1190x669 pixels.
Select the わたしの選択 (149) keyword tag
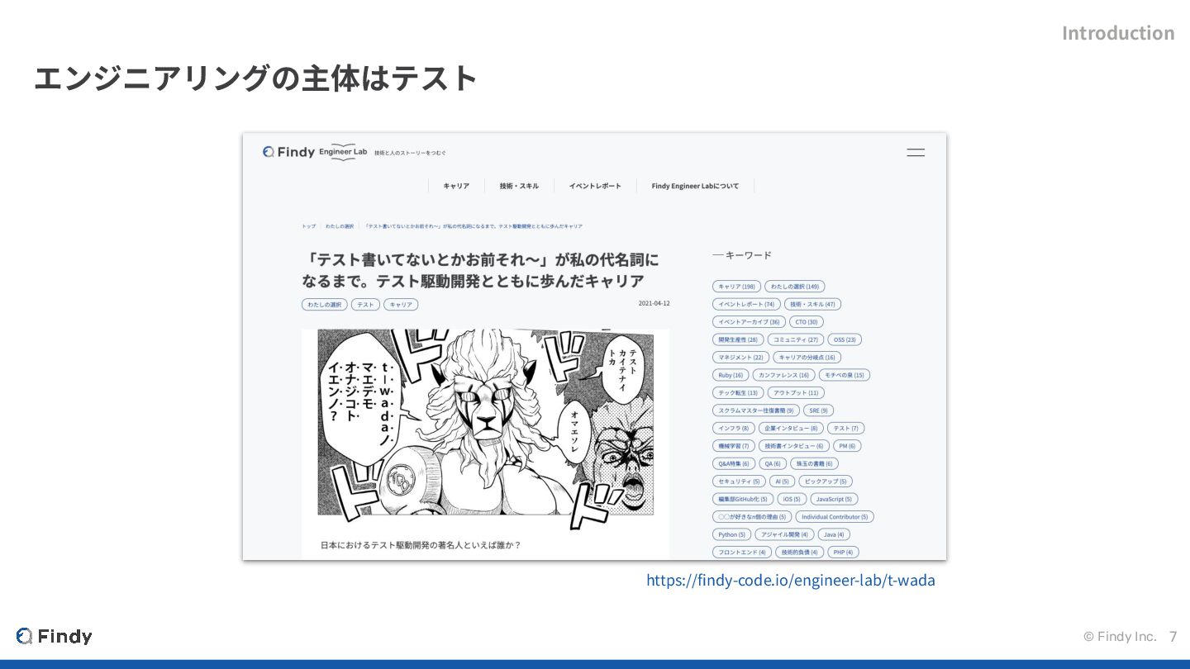[x=794, y=287]
